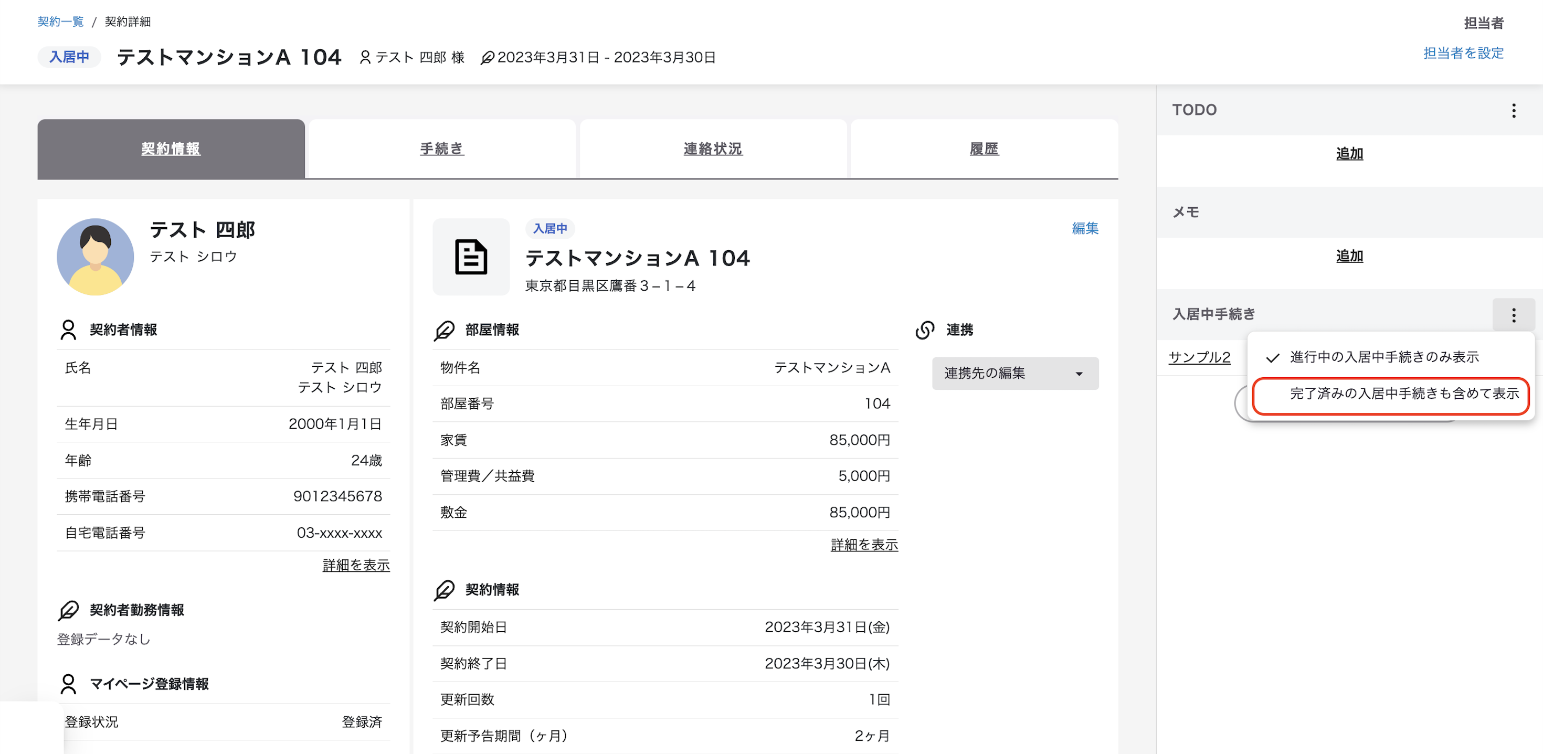1543x754 pixels.
Task: Click 詳細を表示 under 契約者情報
Action: [x=356, y=565]
